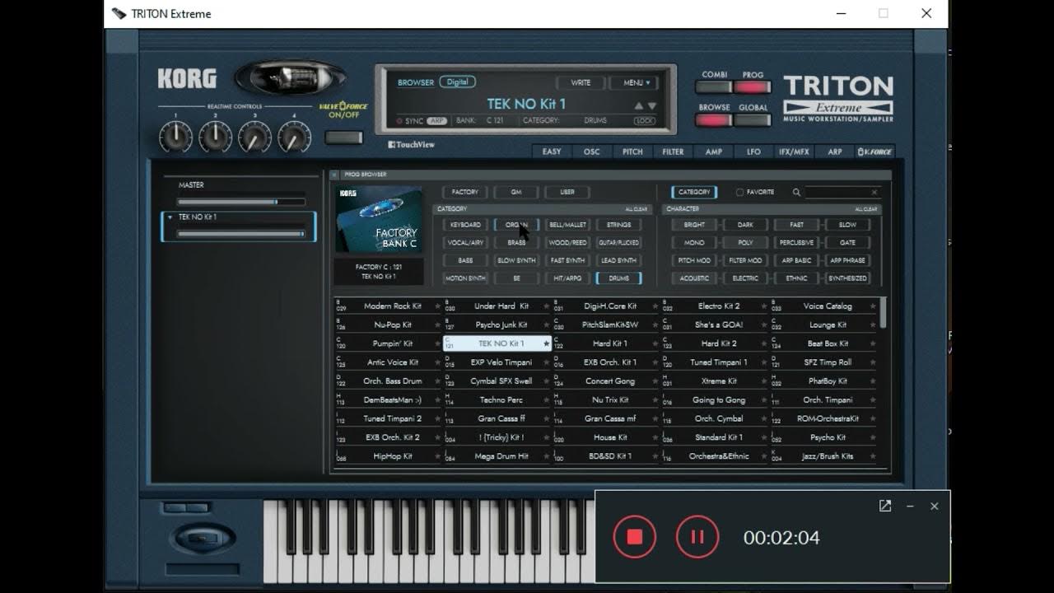Open the PITCH tab

pos(632,152)
